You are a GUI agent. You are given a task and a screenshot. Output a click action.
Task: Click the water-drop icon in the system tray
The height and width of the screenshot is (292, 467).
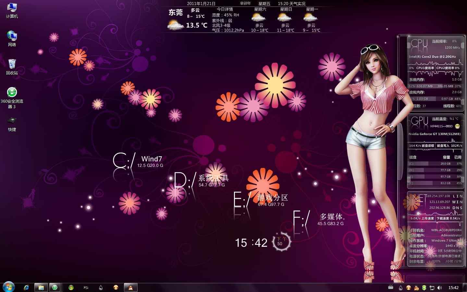(400, 288)
